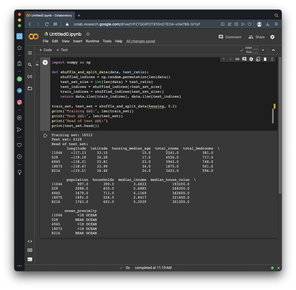Add a new Code cell
This screenshot has width=296, height=290.
point(45,50)
